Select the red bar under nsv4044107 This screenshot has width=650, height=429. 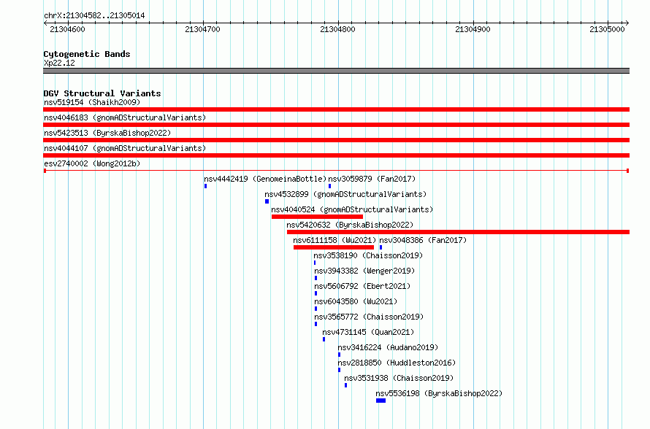point(336,155)
